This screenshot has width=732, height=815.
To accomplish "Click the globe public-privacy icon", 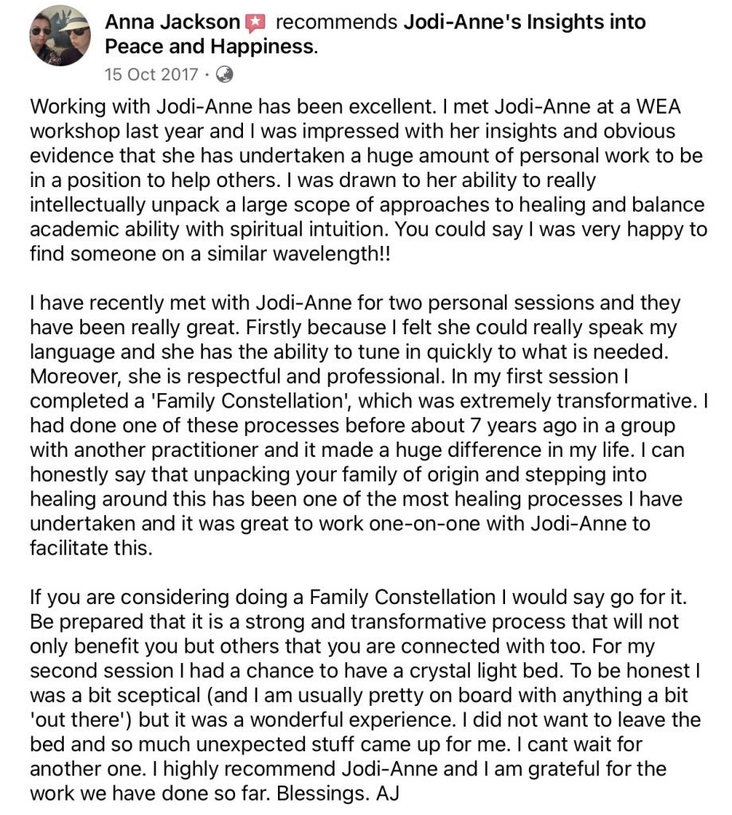I will coord(224,74).
